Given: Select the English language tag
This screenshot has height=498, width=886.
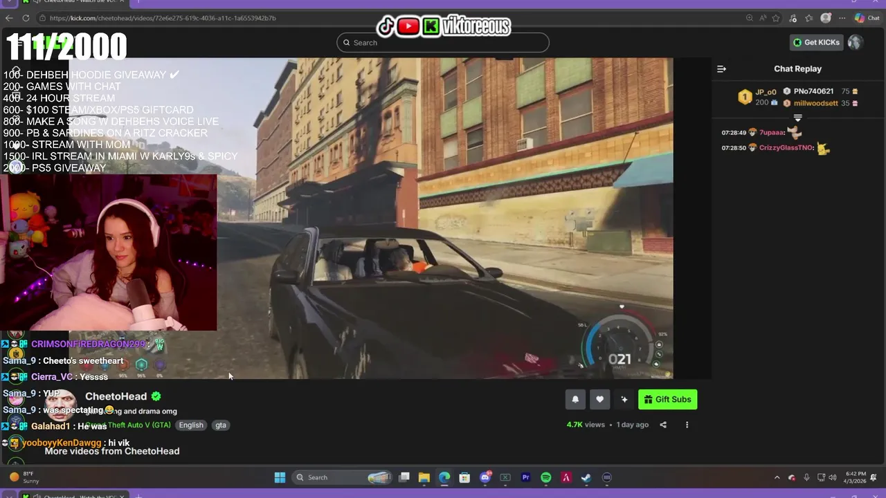Looking at the screenshot, I should coord(191,425).
